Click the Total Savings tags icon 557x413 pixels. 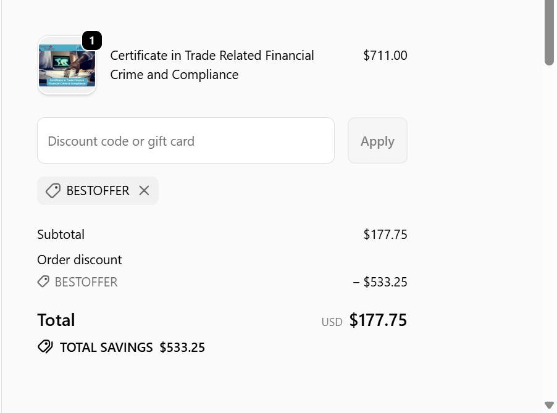tap(45, 347)
